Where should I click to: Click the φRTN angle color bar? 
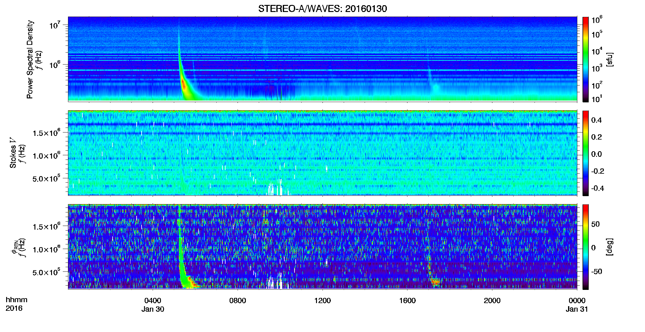[x=586, y=247]
